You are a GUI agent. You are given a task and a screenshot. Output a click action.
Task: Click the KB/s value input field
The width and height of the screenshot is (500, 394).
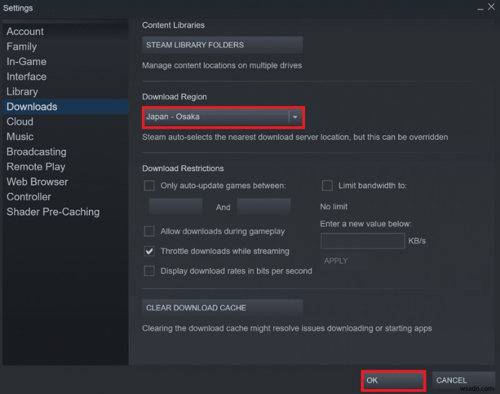pos(362,240)
